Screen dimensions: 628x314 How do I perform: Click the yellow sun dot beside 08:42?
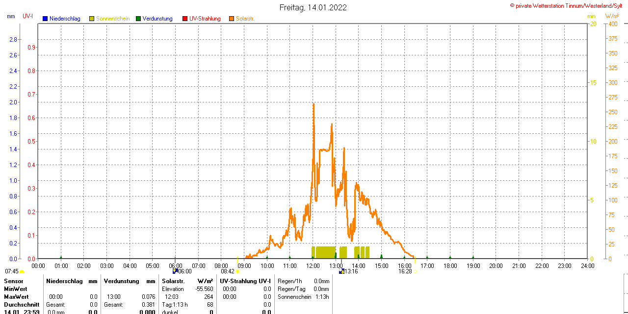(238, 271)
